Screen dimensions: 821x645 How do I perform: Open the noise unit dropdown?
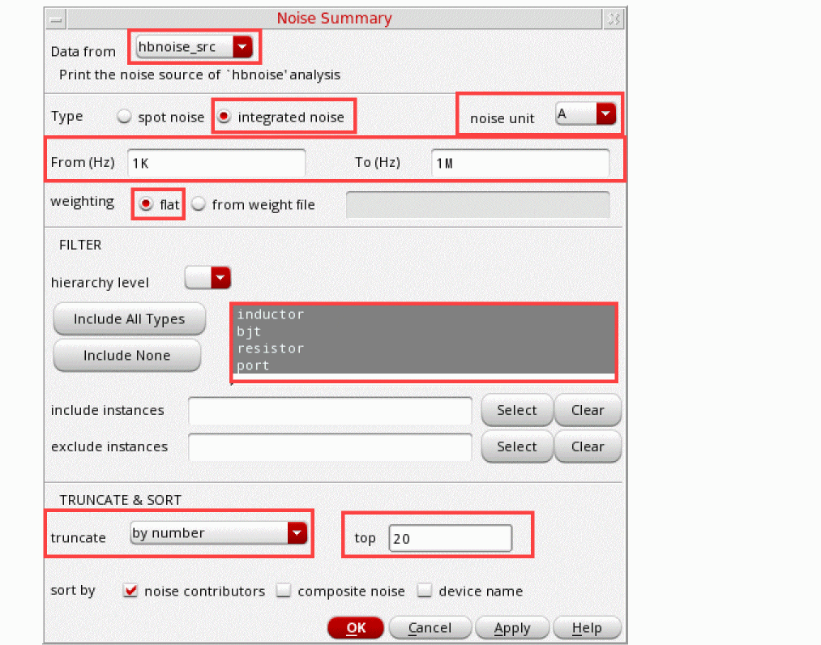pos(585,113)
